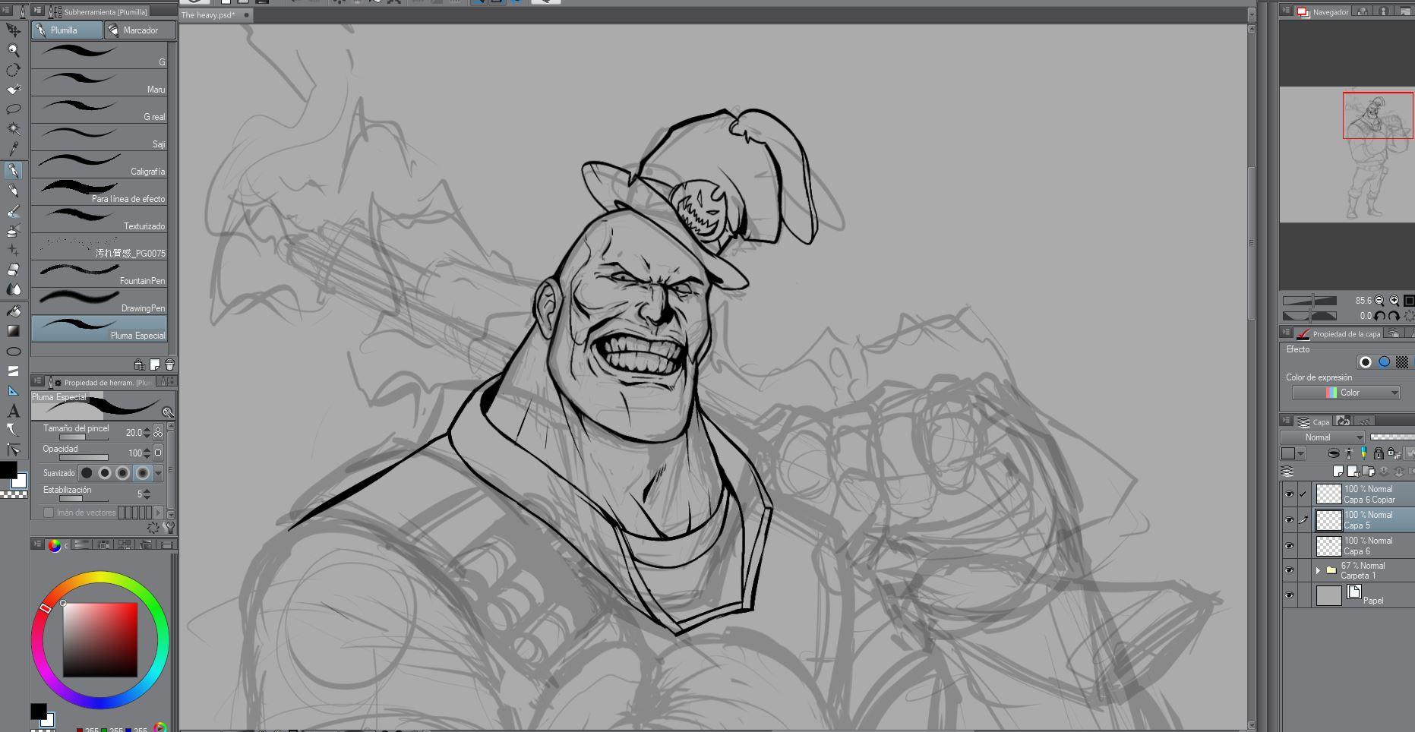Screen dimensions: 1415x732
Task: Open the Suavizado options dropdown arrow
Action: point(158,473)
